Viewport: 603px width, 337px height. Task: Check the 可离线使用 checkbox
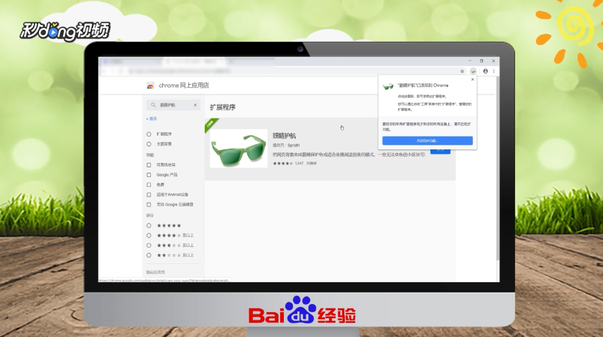149,165
